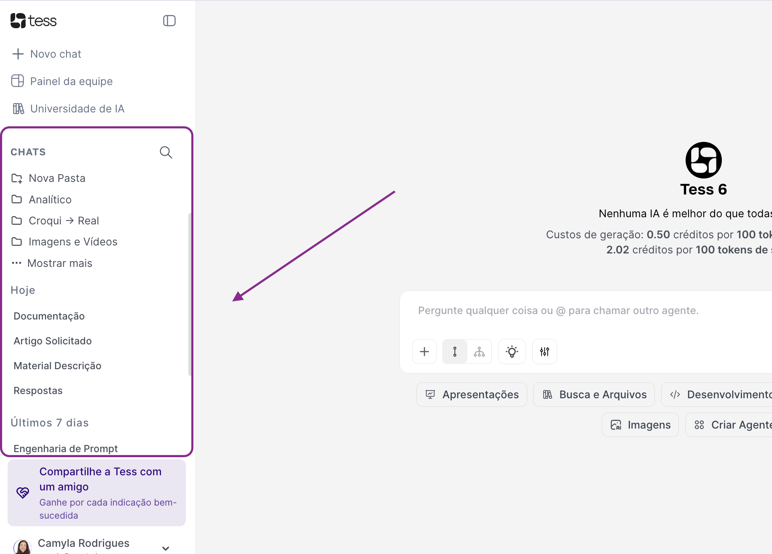Collapse the sidebar with the panel icon
772x554 pixels.
[169, 20]
